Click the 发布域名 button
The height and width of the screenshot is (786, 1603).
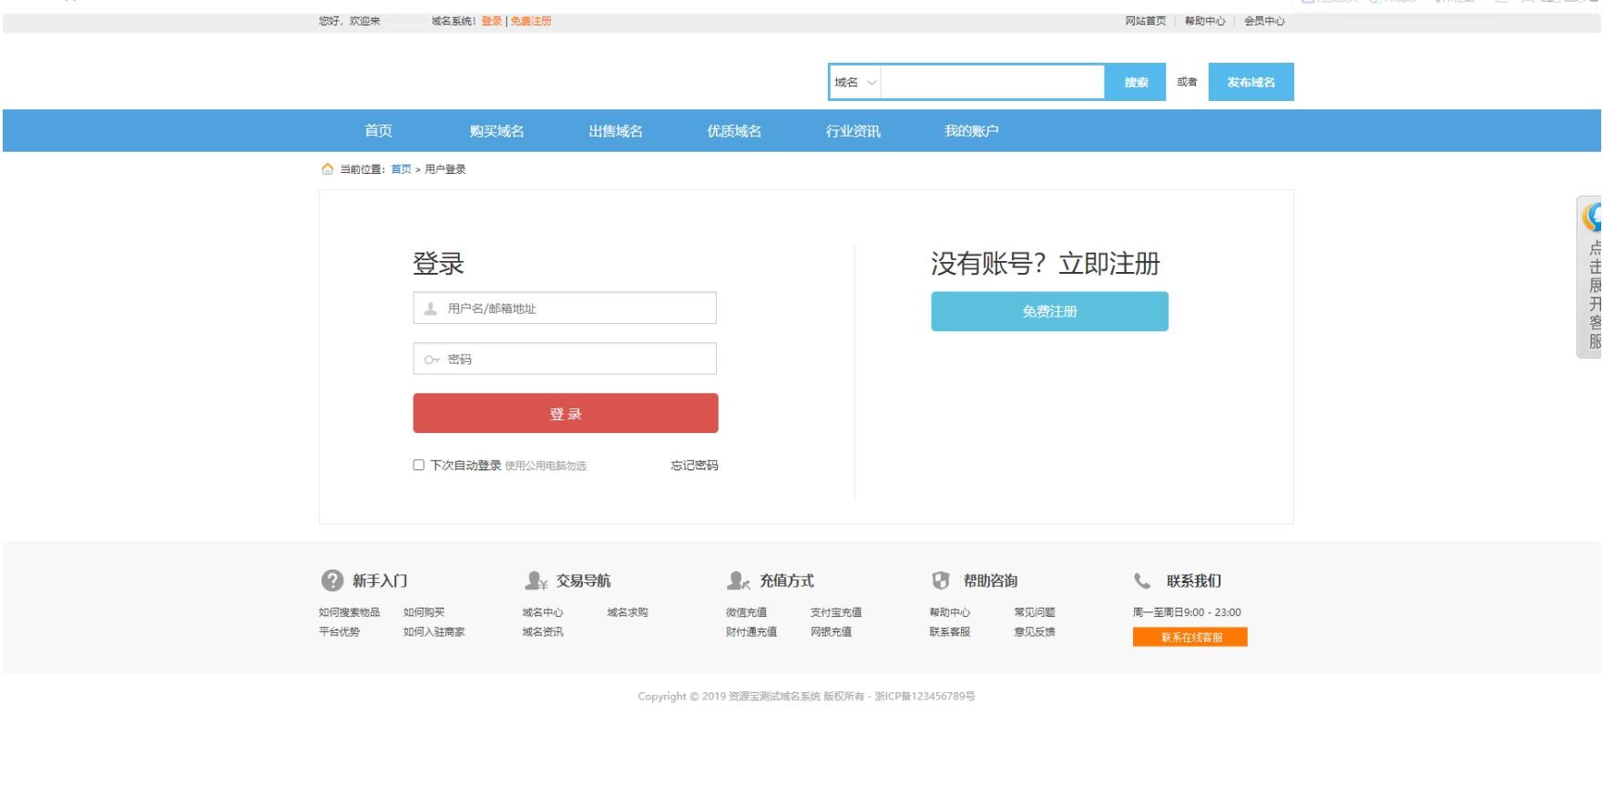[1251, 82]
